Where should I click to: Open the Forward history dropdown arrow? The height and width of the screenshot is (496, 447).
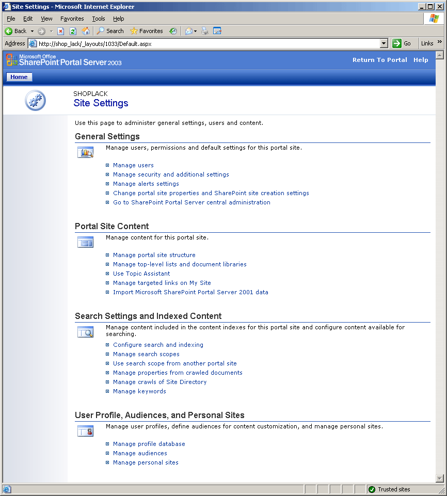coord(51,31)
